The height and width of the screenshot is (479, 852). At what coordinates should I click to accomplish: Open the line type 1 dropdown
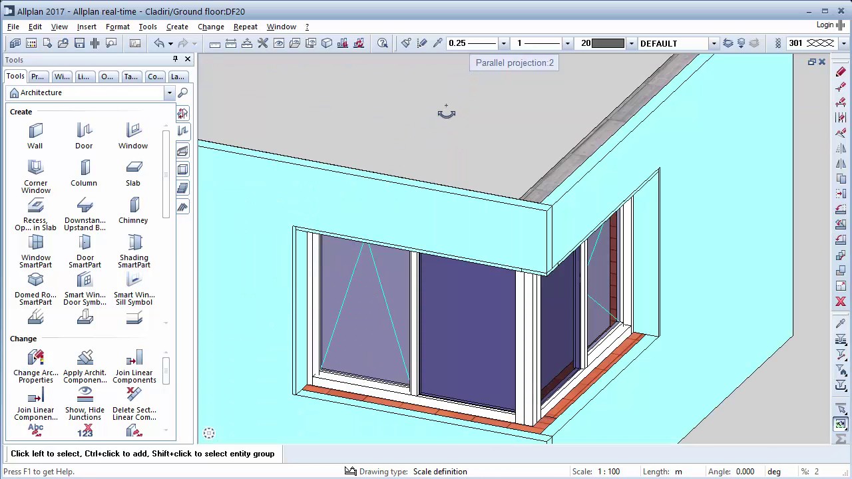pos(567,43)
